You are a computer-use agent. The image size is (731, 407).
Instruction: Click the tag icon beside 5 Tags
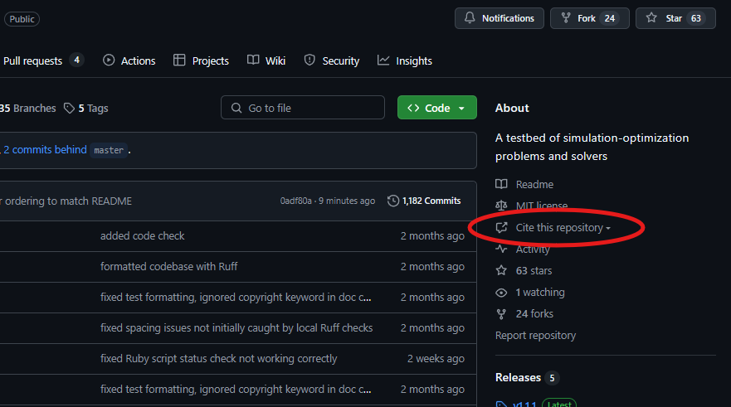69,108
